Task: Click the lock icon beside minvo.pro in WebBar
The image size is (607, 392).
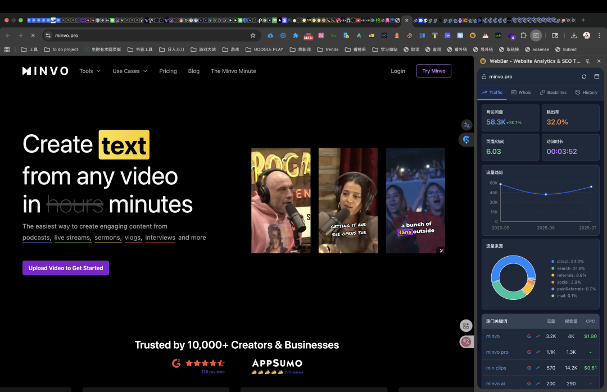Action: [484, 76]
